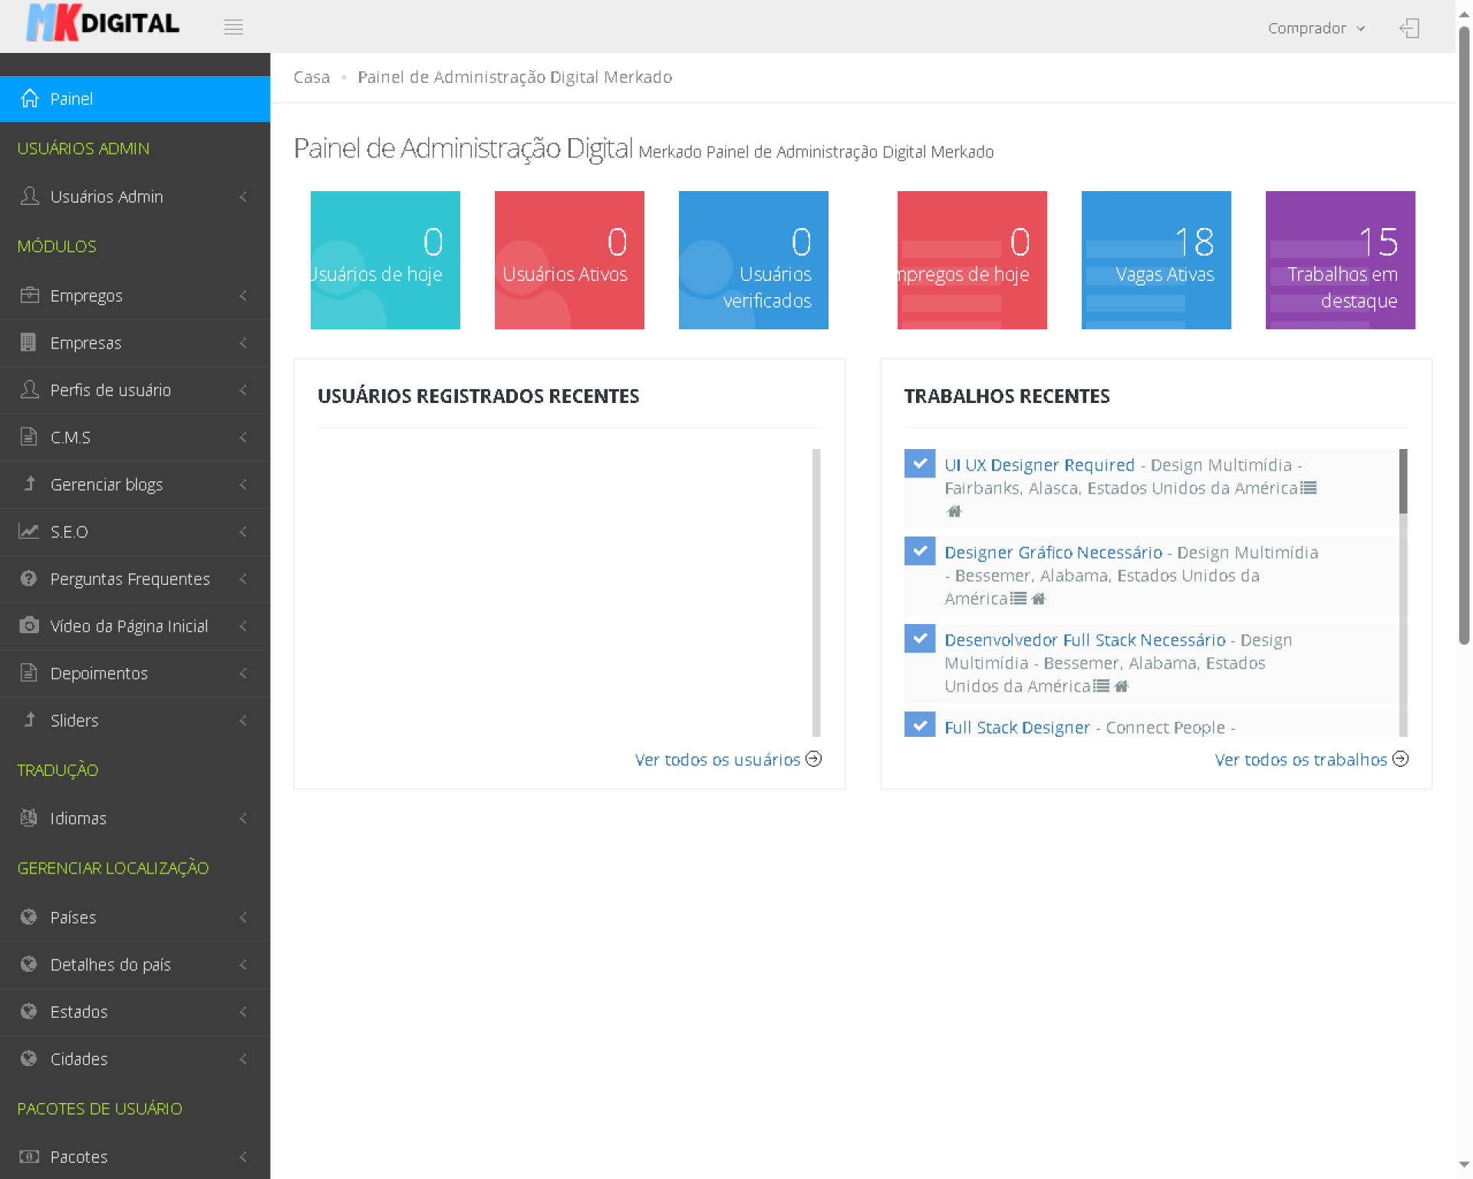The image size is (1473, 1179).
Task: Expand the Empregos menu chevron
Action: [243, 296]
